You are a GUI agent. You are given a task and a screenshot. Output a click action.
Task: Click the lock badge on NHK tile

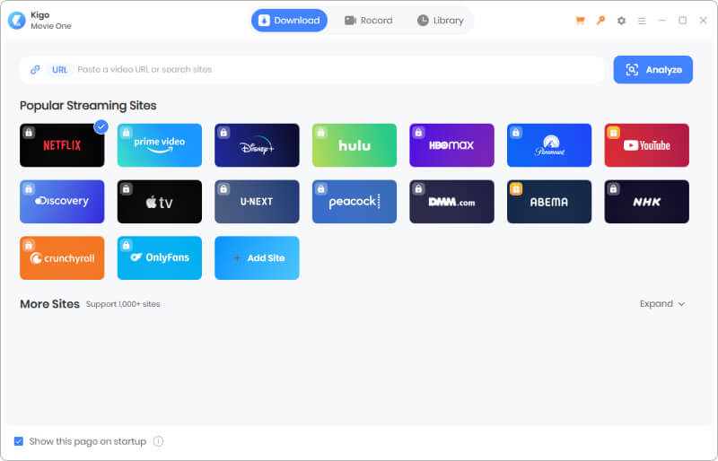tap(614, 189)
